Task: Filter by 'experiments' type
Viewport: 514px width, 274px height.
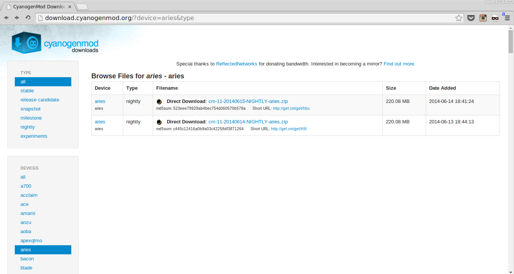Action: click(34, 136)
